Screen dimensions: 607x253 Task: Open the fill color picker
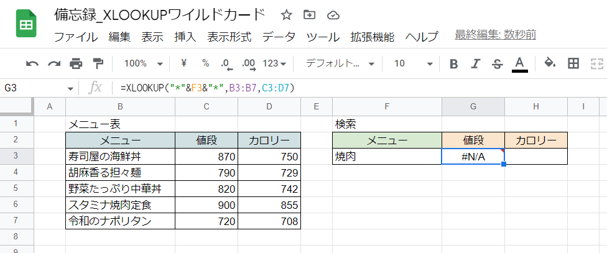pyautogui.click(x=550, y=63)
